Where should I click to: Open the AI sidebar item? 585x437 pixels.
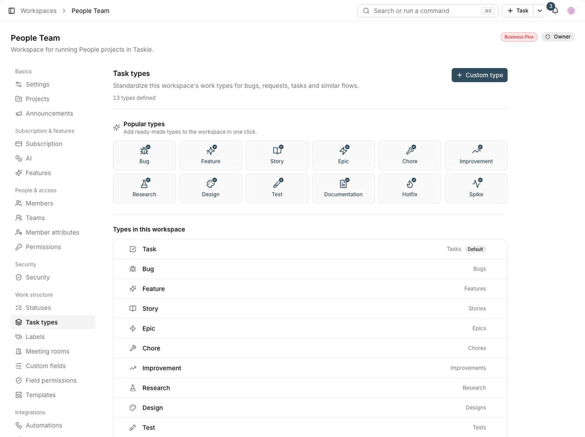53,158
